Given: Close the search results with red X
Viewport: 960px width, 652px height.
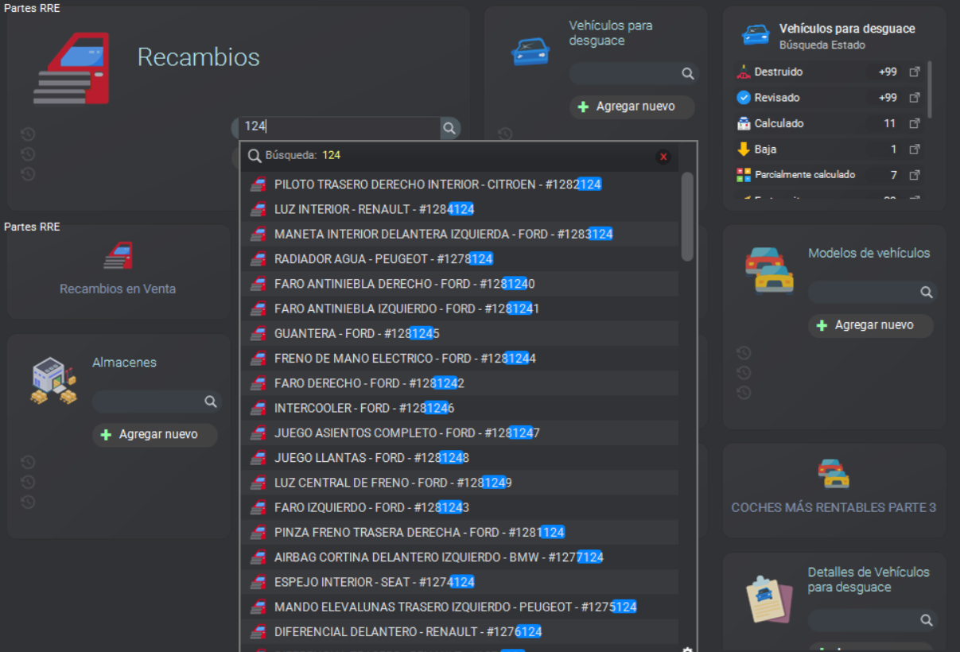Looking at the screenshot, I should click(x=663, y=157).
